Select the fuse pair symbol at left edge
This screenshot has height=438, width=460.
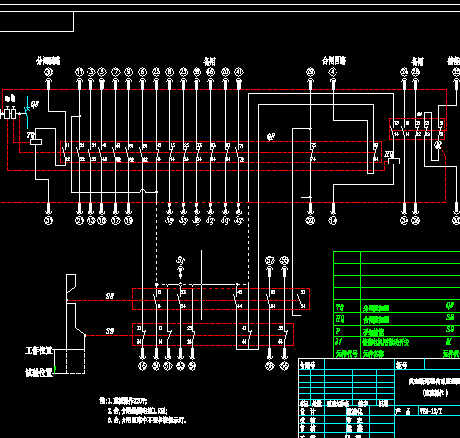(9, 114)
